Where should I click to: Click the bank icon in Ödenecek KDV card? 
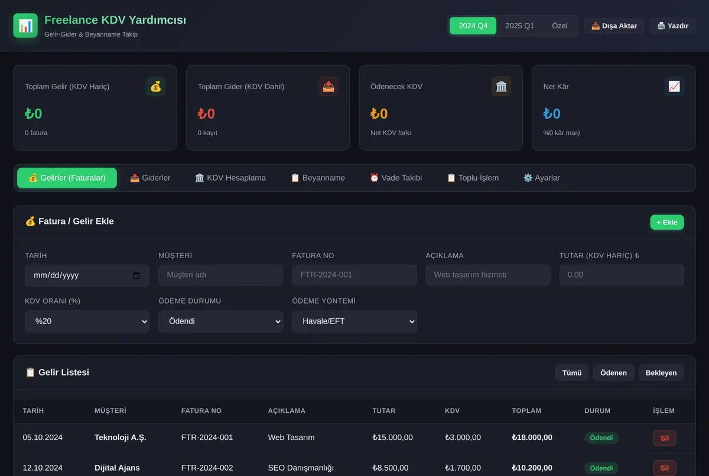click(x=501, y=86)
